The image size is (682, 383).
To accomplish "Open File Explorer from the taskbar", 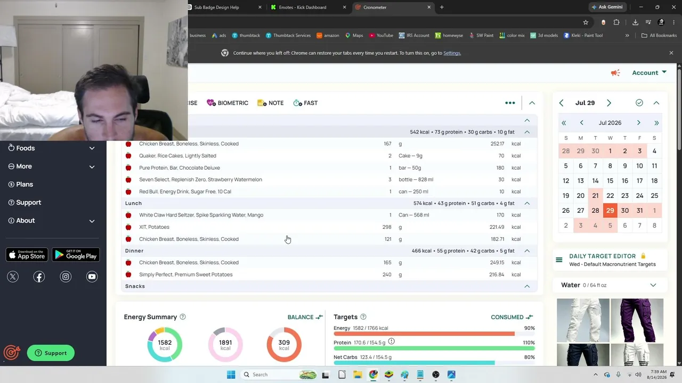I will 358,374.
